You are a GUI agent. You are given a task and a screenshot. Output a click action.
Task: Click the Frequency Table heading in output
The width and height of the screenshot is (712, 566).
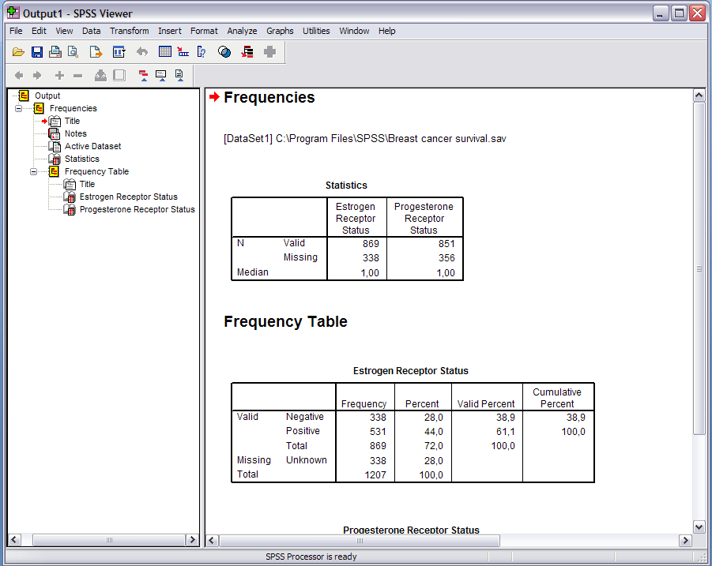(x=285, y=321)
